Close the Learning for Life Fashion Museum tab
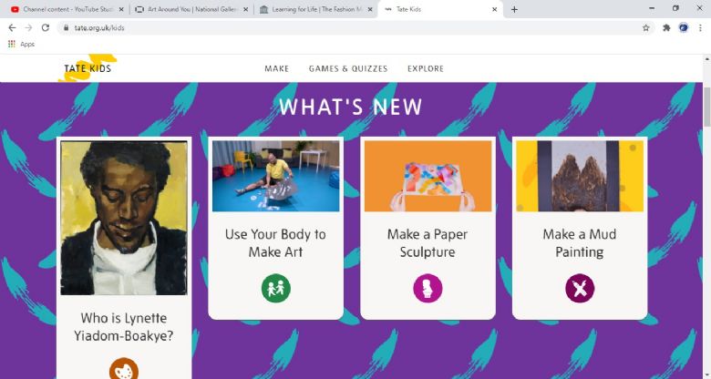This screenshot has width=711, height=379. 370,9
